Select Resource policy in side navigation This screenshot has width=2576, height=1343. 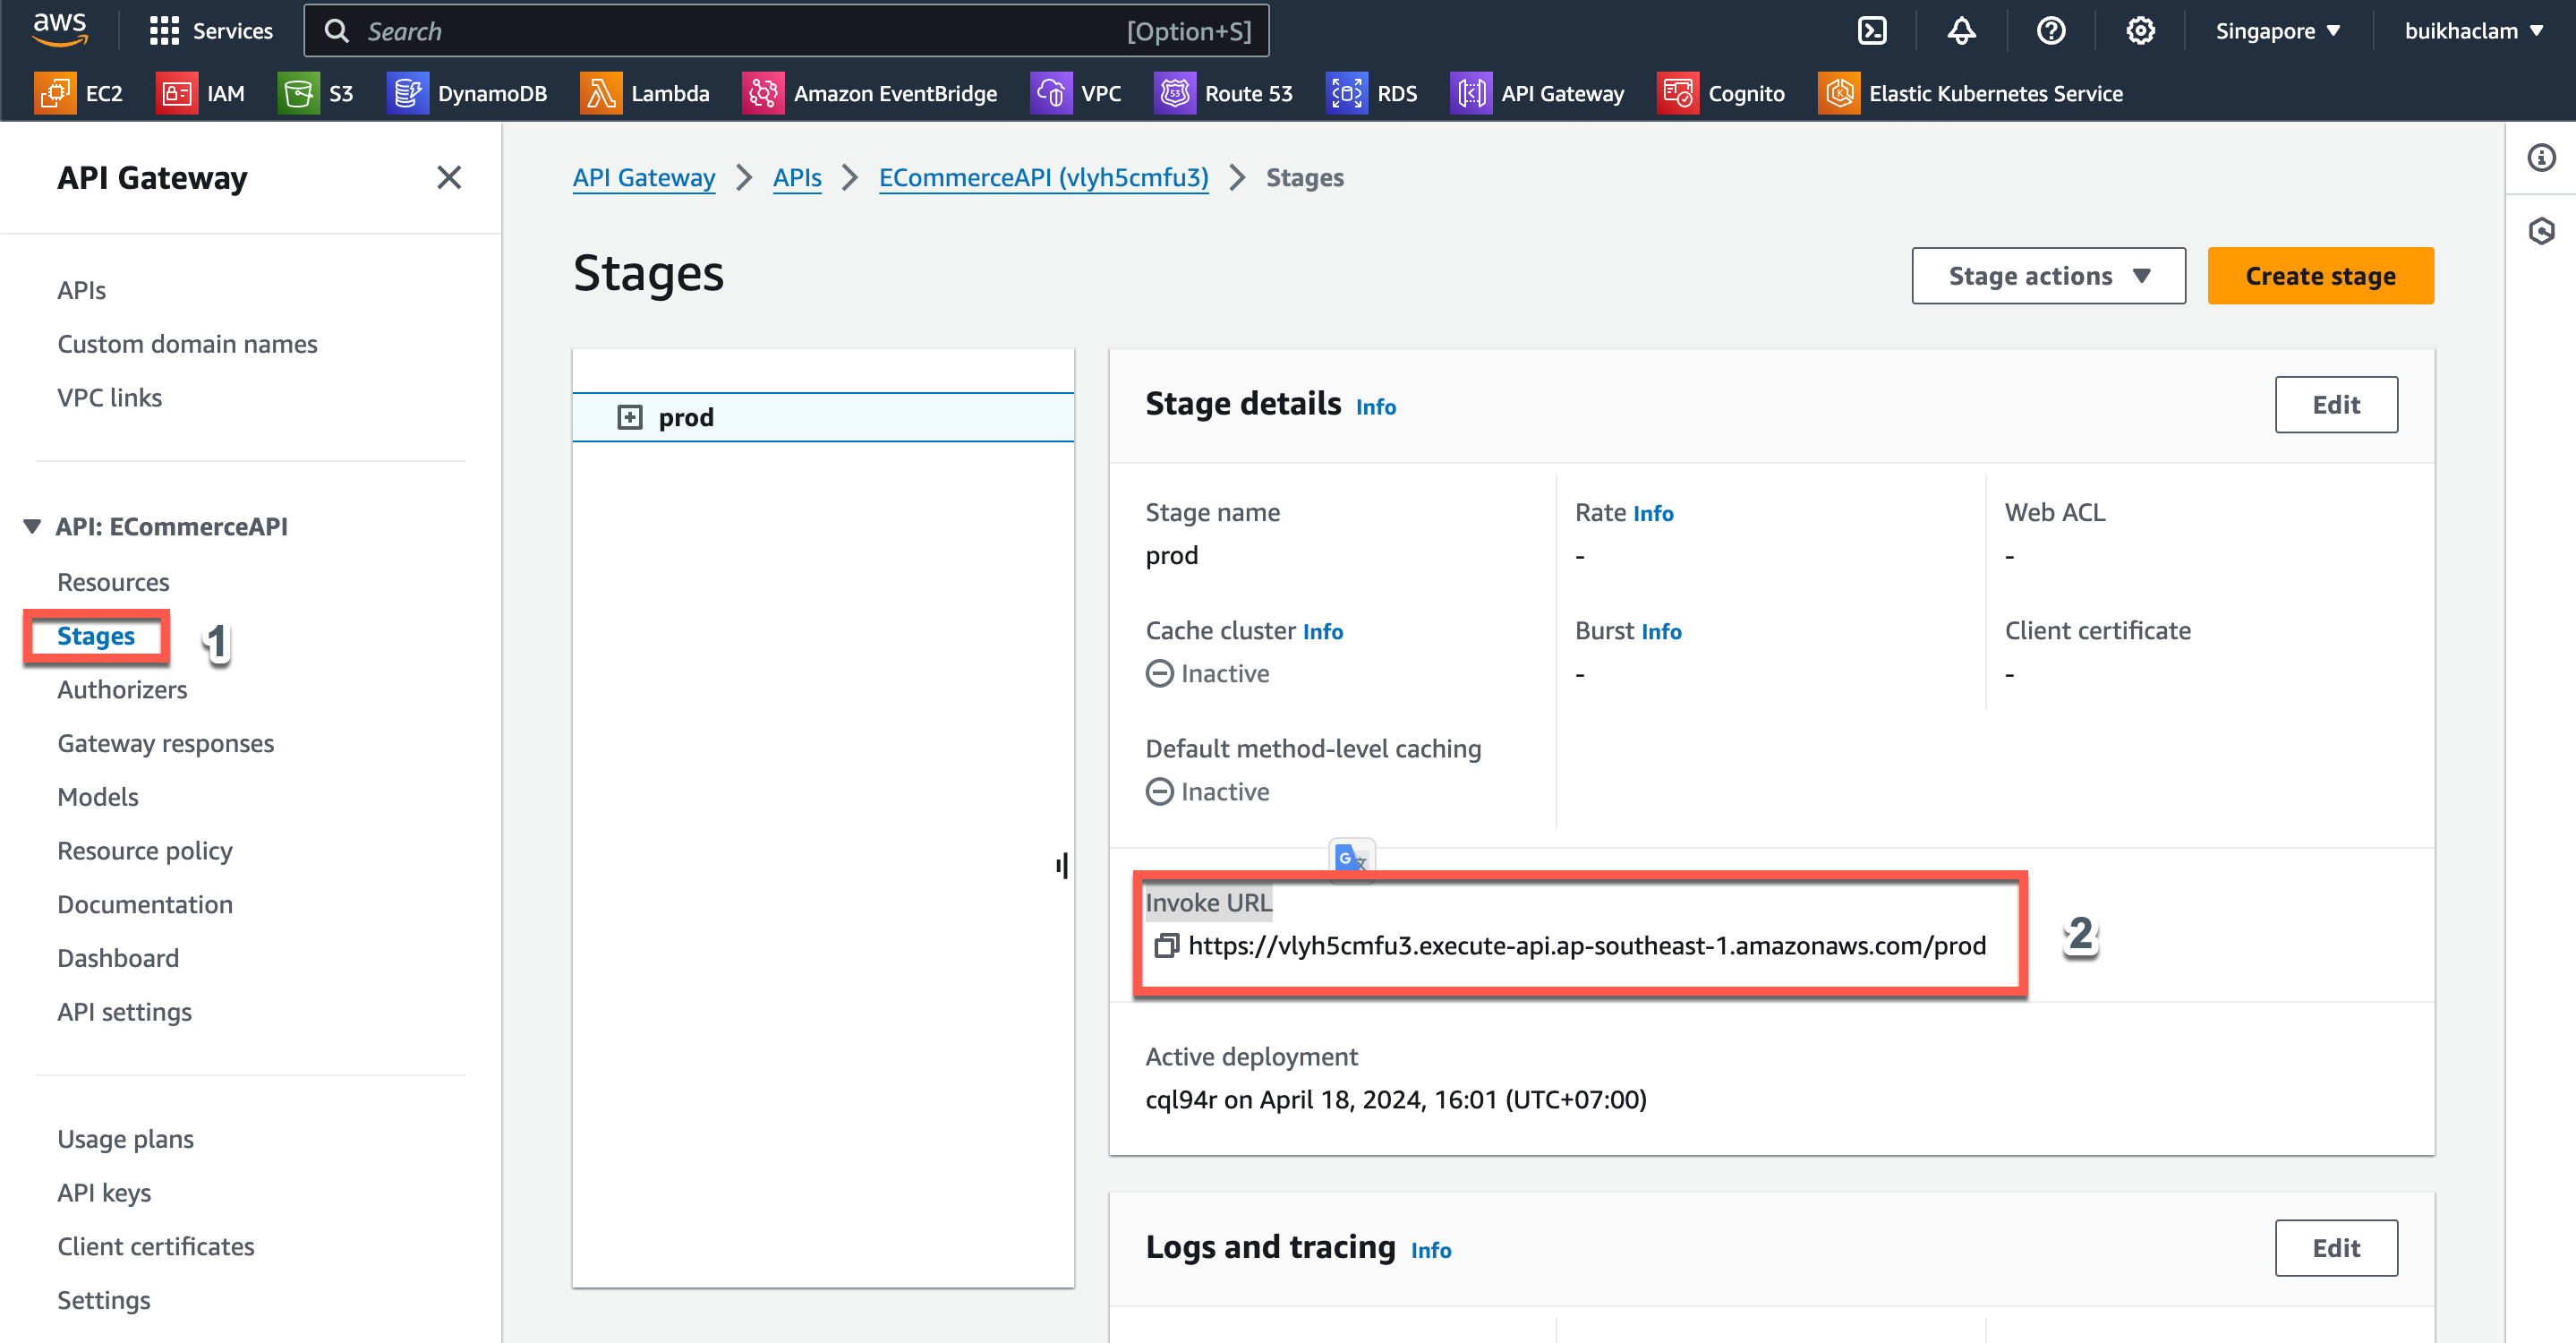click(x=145, y=851)
